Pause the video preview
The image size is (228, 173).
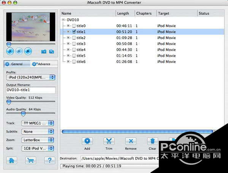click(19, 51)
